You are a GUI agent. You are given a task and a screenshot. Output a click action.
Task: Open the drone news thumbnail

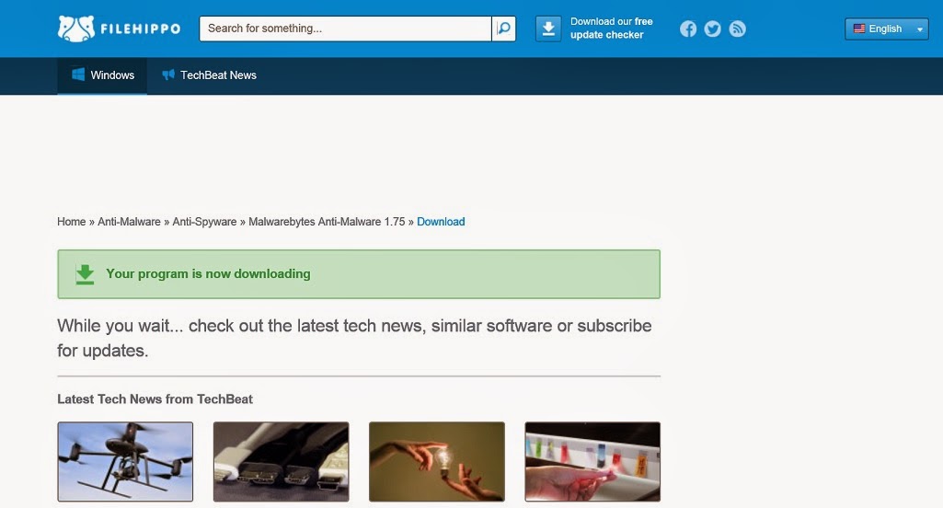tap(125, 462)
